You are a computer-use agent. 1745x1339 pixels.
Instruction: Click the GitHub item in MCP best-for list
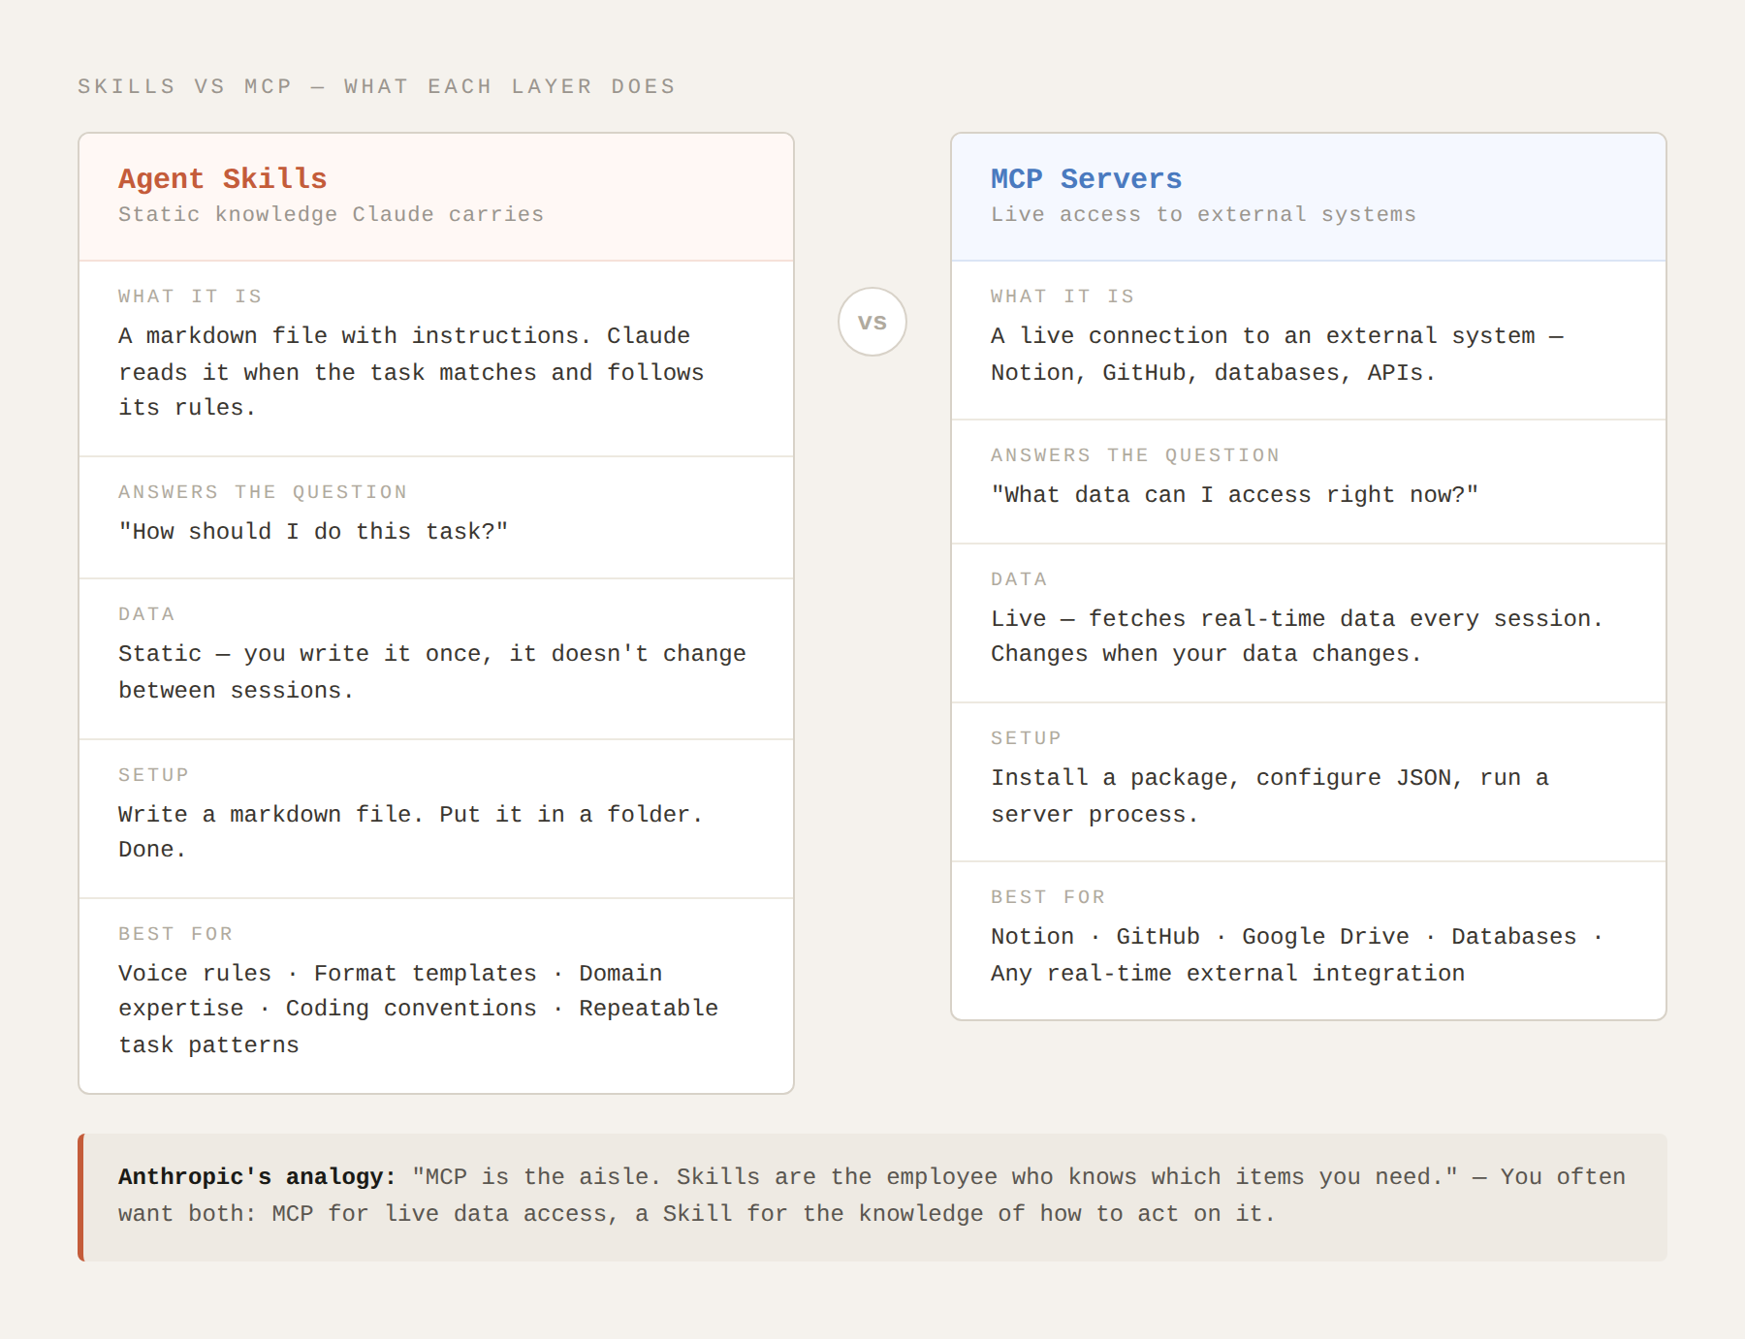tap(1158, 936)
